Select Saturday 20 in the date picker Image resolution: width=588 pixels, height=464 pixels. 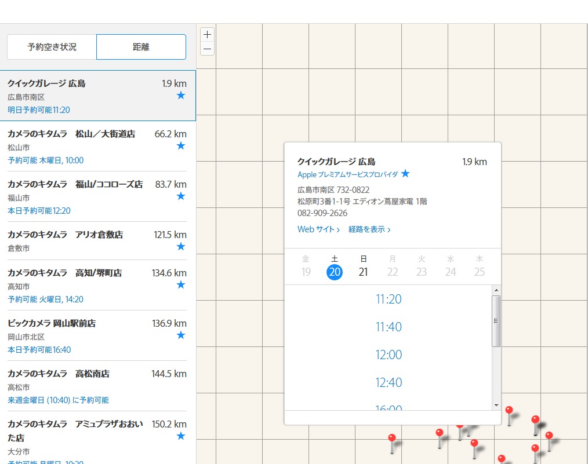point(335,272)
